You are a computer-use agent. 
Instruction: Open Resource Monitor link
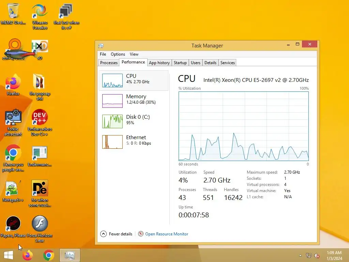point(167,234)
